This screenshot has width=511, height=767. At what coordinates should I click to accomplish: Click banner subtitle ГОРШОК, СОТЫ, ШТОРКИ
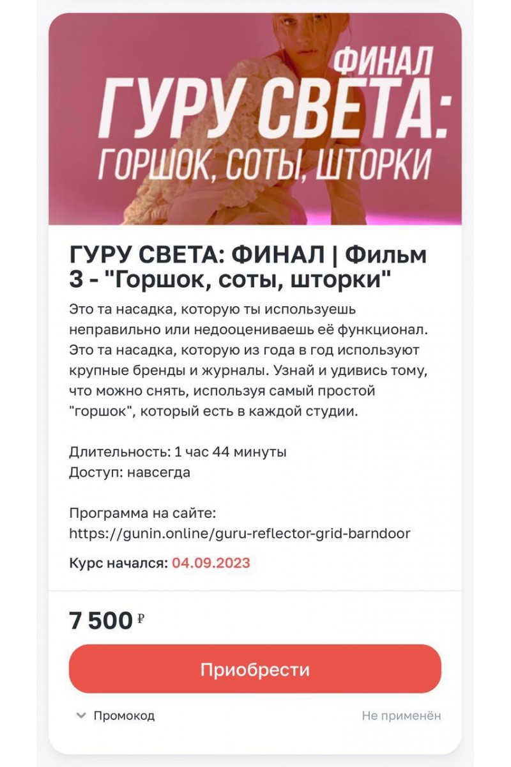pos(264,165)
